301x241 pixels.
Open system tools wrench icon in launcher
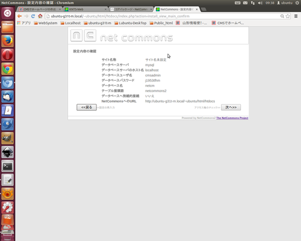7,207
